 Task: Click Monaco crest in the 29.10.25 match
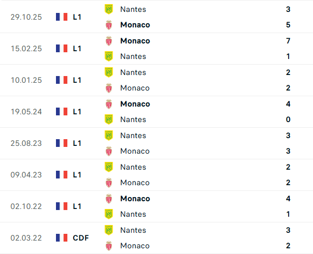(109, 25)
